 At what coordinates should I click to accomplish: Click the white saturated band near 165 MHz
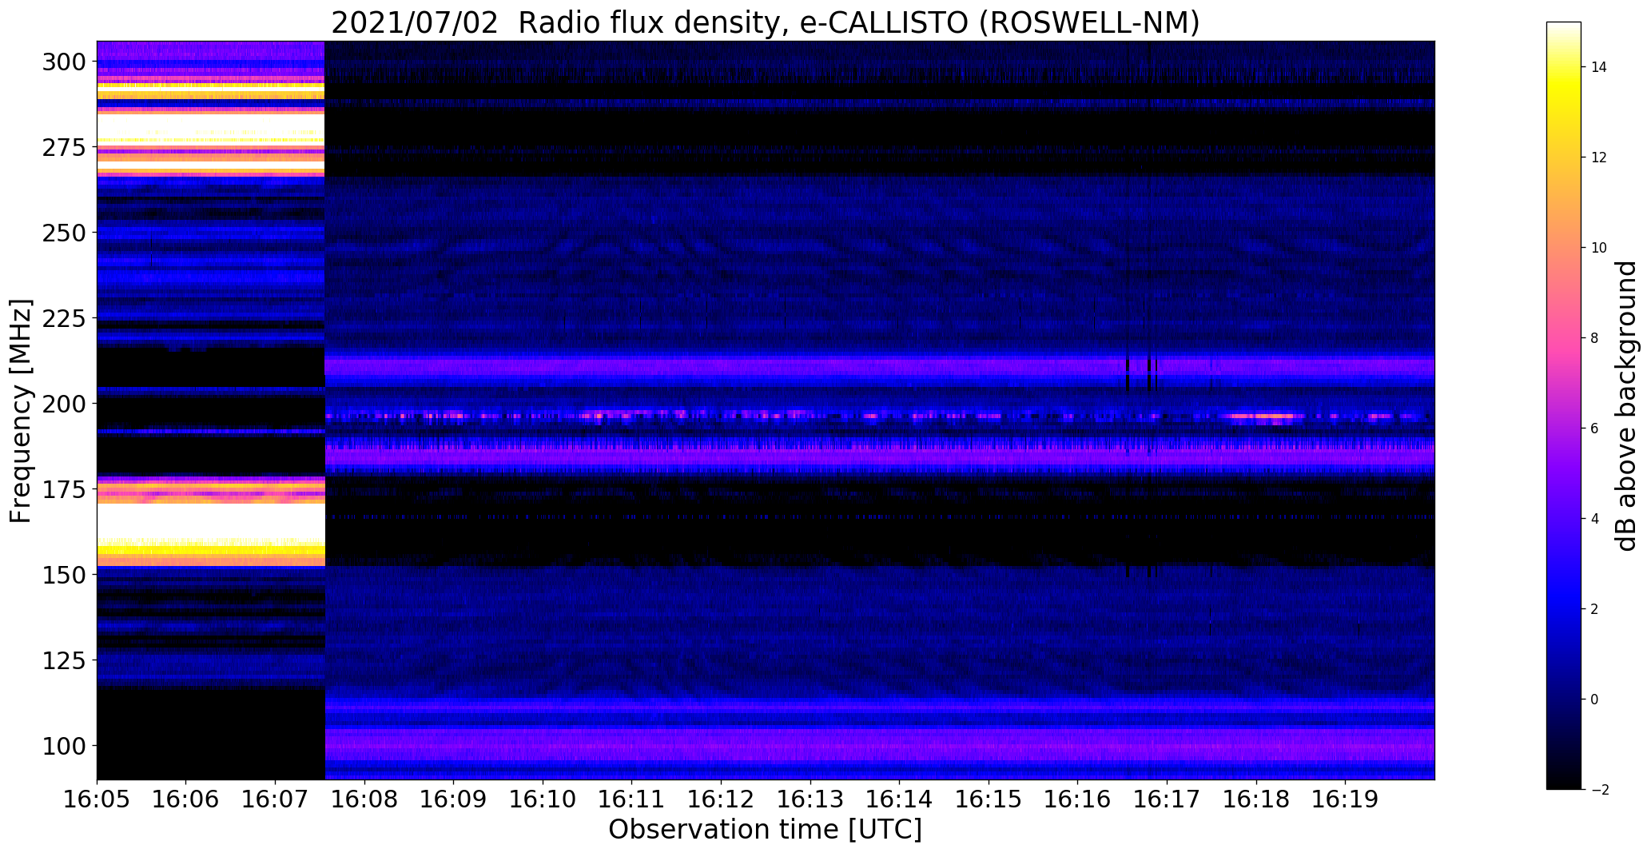pyautogui.click(x=211, y=521)
